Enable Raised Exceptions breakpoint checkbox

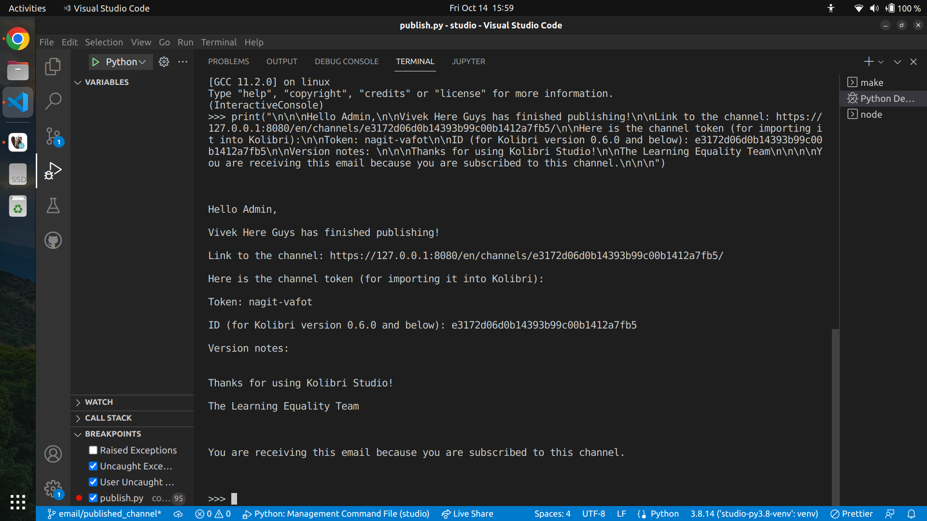(93, 450)
